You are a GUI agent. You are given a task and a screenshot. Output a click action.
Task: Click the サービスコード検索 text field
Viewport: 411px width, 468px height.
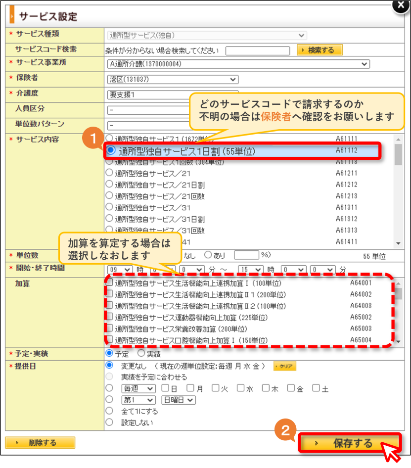point(258,51)
